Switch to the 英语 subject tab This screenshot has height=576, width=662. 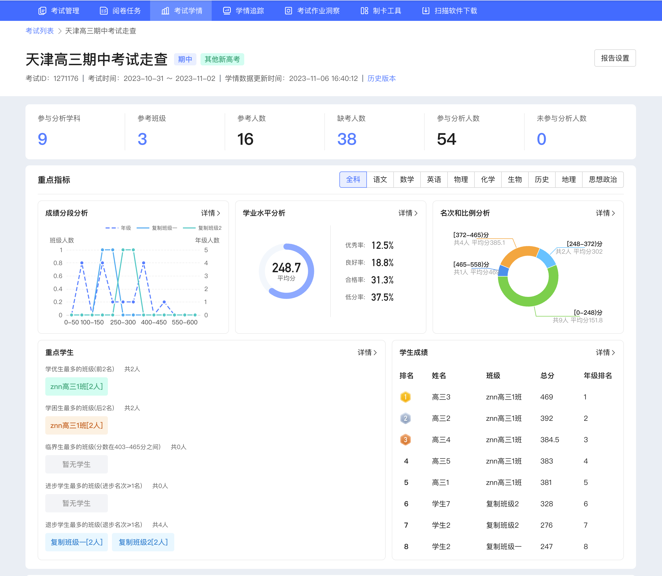click(434, 179)
